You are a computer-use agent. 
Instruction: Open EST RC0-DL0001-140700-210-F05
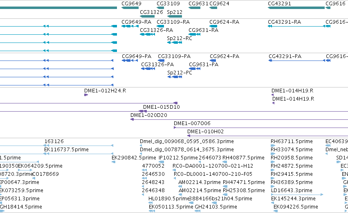click(x=213, y=175)
